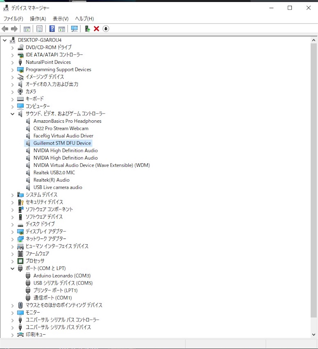Image resolution: width=318 pixels, height=349 pixels.
Task: Expand the ユニバーサル シリアル バス コントローラー category
Action: tap(13, 320)
